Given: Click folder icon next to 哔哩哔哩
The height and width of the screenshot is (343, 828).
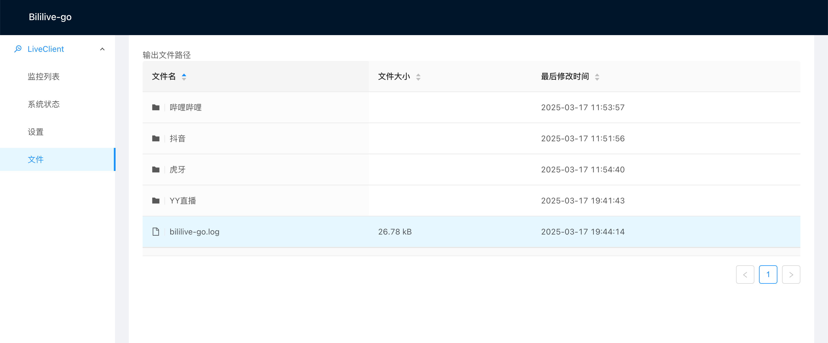Looking at the screenshot, I should [x=156, y=107].
